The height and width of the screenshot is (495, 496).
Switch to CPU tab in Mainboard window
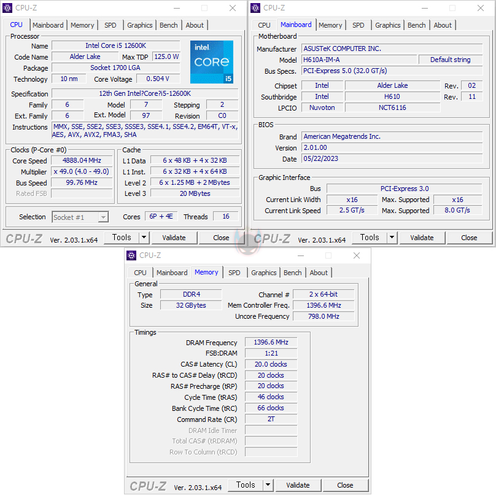264,25
